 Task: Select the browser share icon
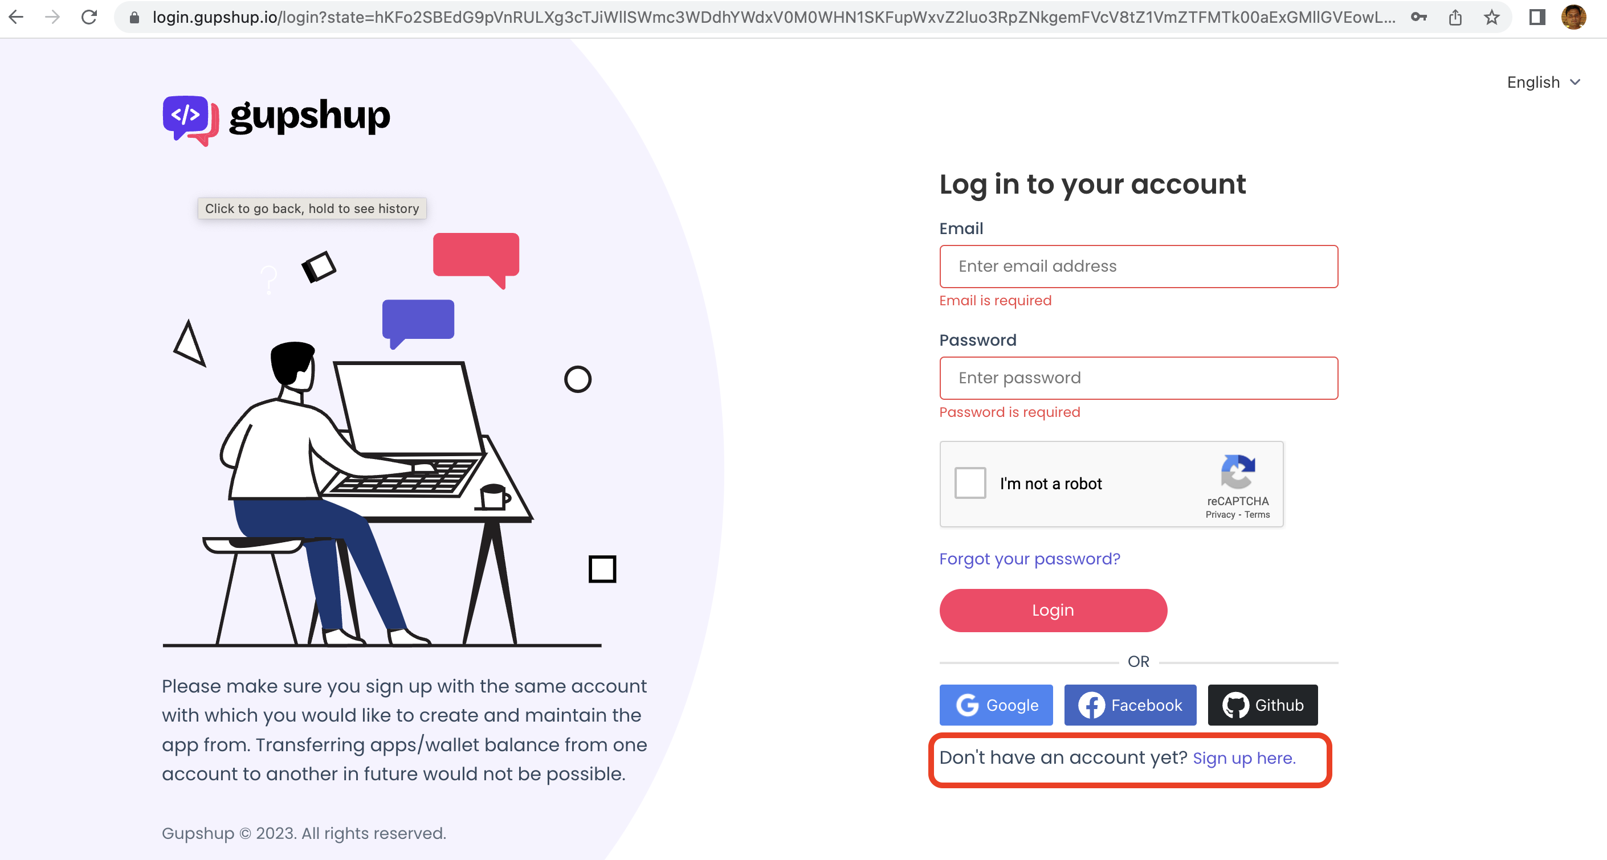[1456, 18]
